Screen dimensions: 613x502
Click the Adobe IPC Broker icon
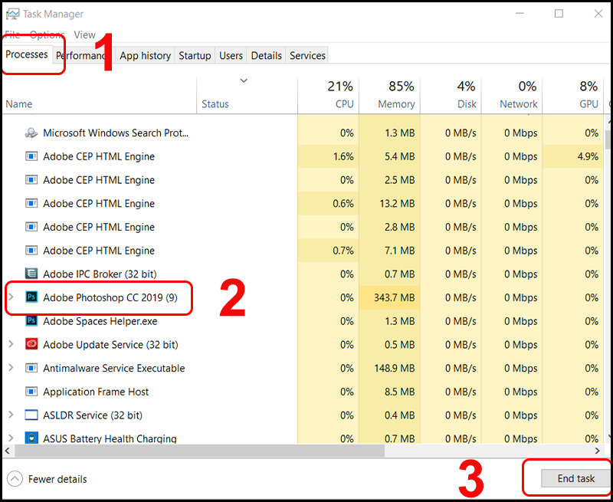coord(31,274)
